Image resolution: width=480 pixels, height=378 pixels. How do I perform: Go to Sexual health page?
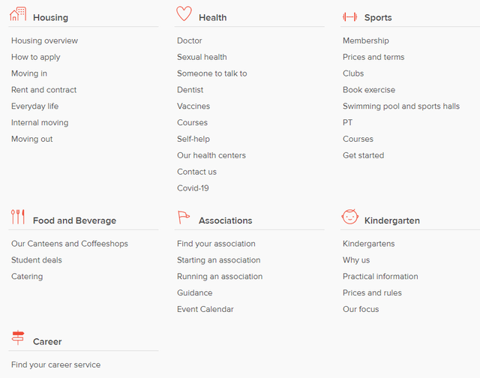pyautogui.click(x=202, y=57)
